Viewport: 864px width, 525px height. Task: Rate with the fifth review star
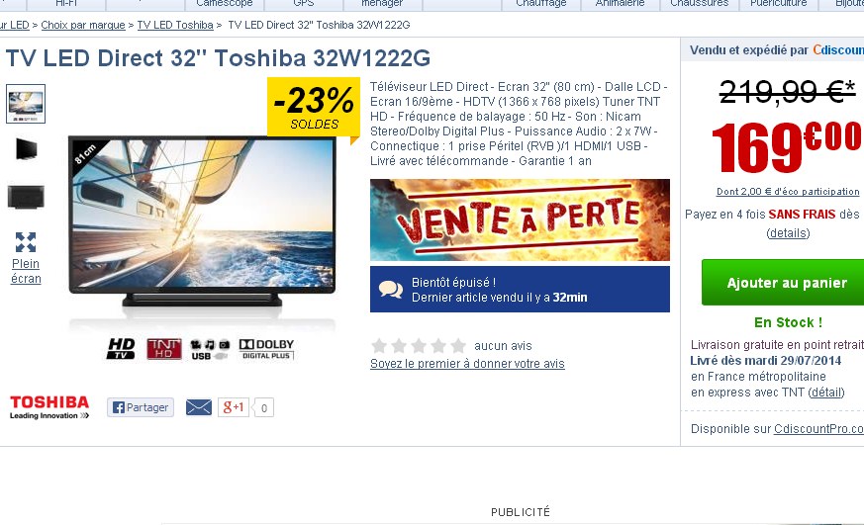click(x=458, y=346)
